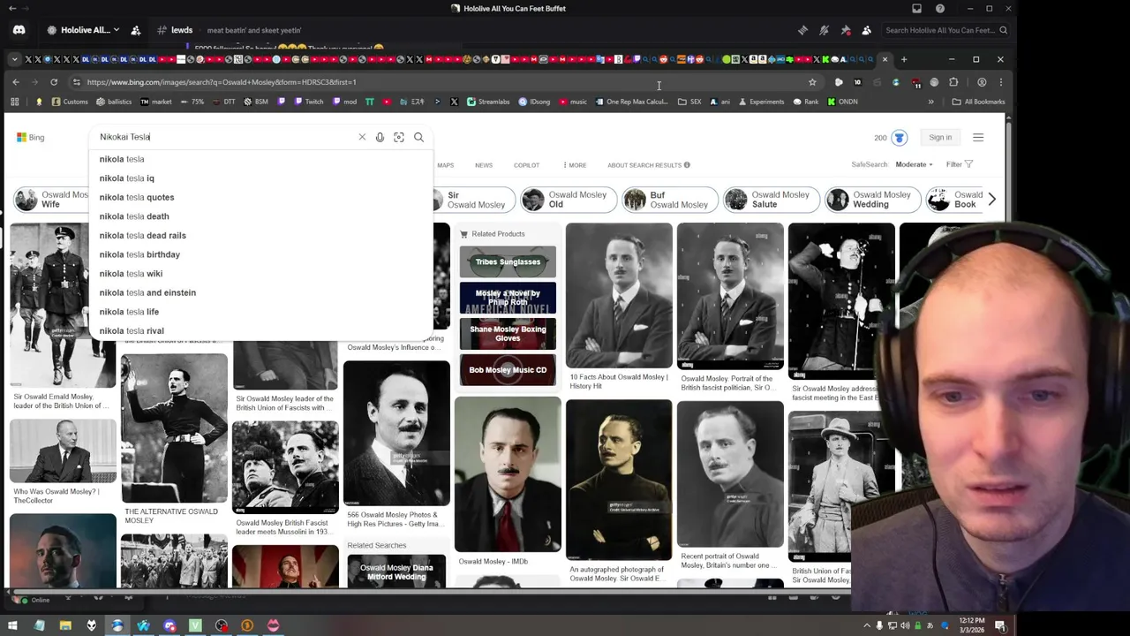Screen dimensions: 1130x636
Task: Open visual search camera icon
Action: pyautogui.click(x=399, y=137)
